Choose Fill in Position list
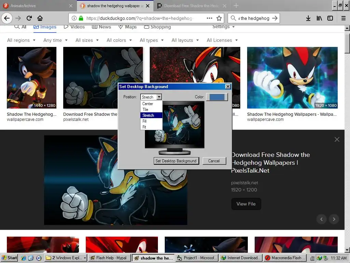 click(151, 121)
